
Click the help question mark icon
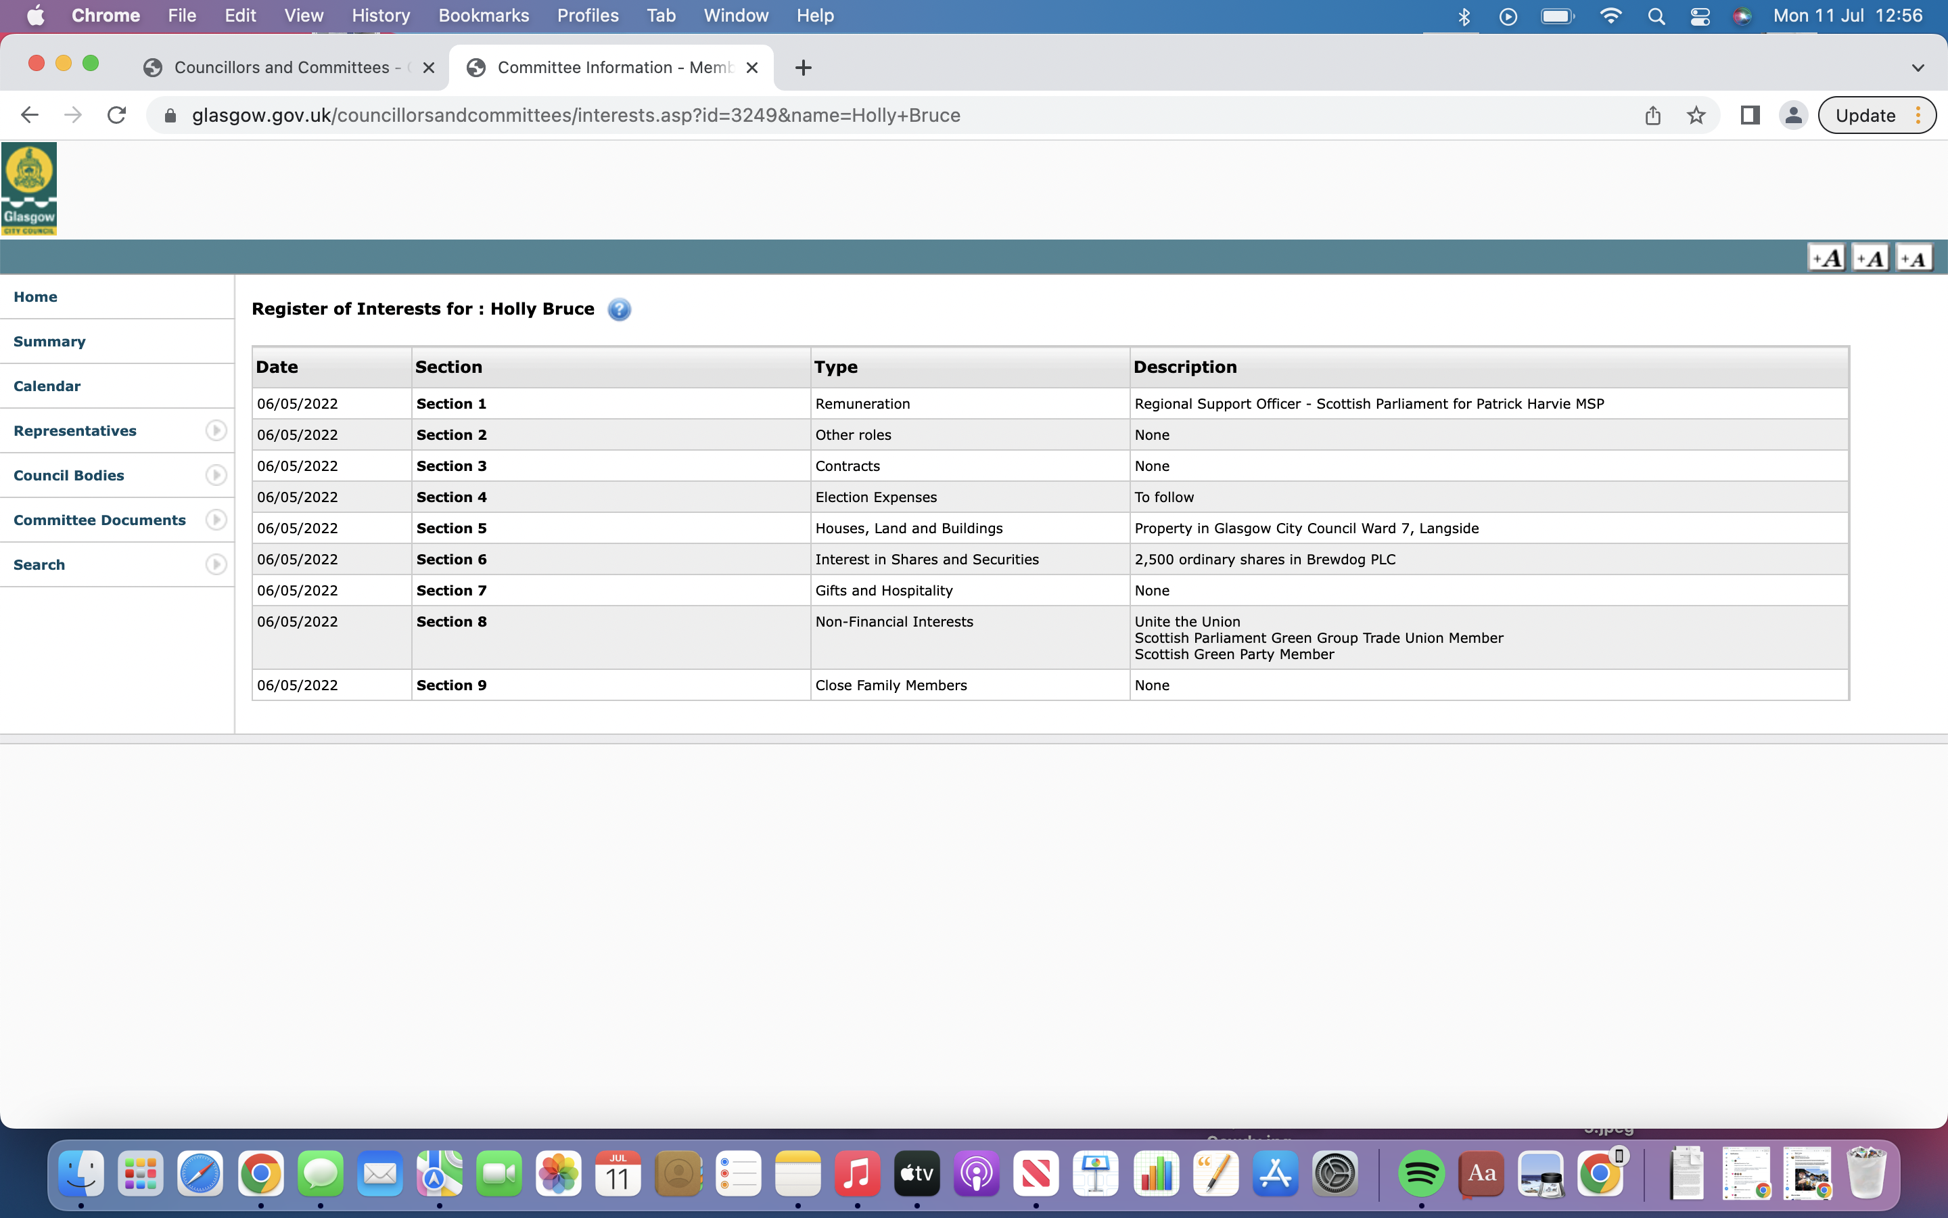pyautogui.click(x=618, y=309)
